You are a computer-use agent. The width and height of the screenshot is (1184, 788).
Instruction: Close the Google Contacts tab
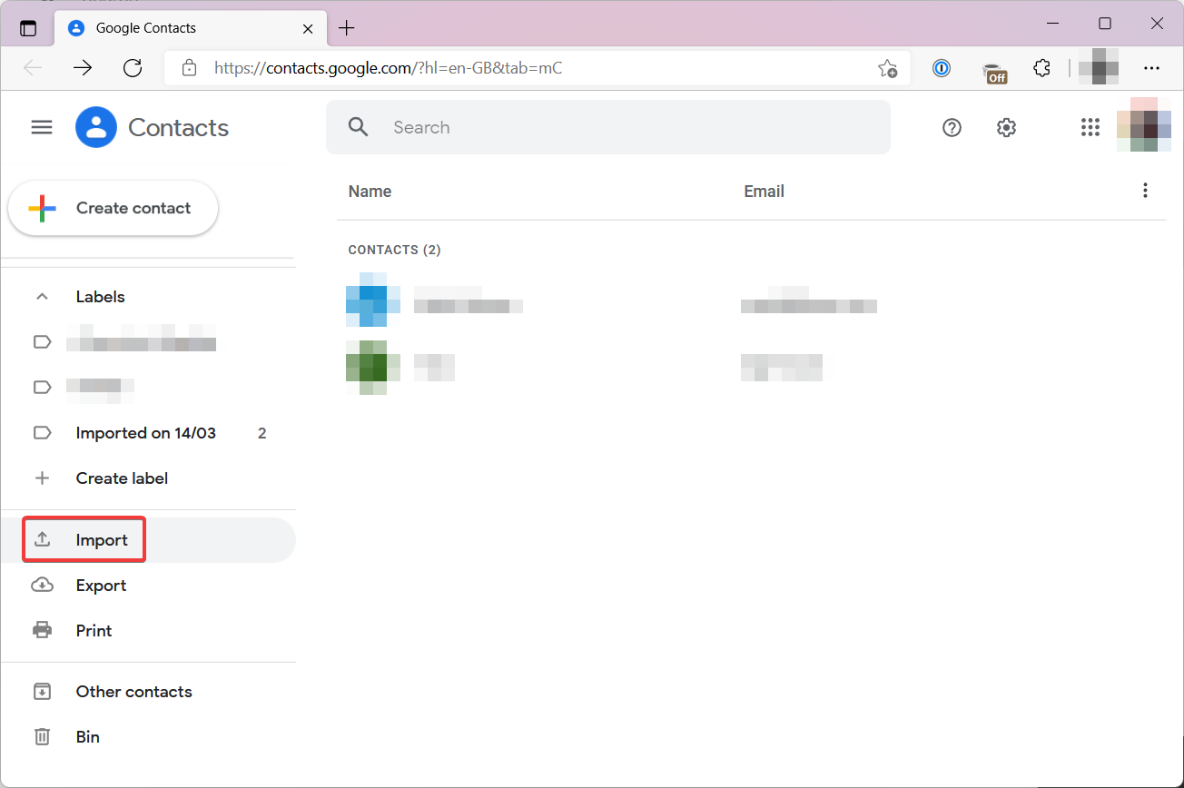click(308, 28)
